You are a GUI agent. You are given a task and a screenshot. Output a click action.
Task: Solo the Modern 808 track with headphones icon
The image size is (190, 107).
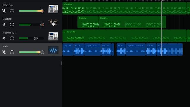click(x=12, y=38)
